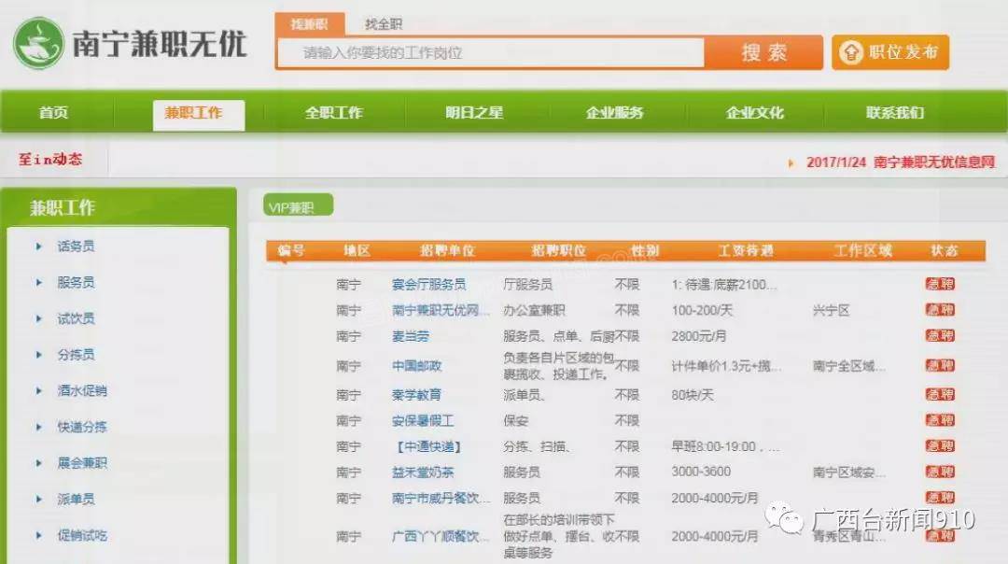Expand the 服务员 sidebar category
This screenshot has height=564, width=1008.
(75, 282)
